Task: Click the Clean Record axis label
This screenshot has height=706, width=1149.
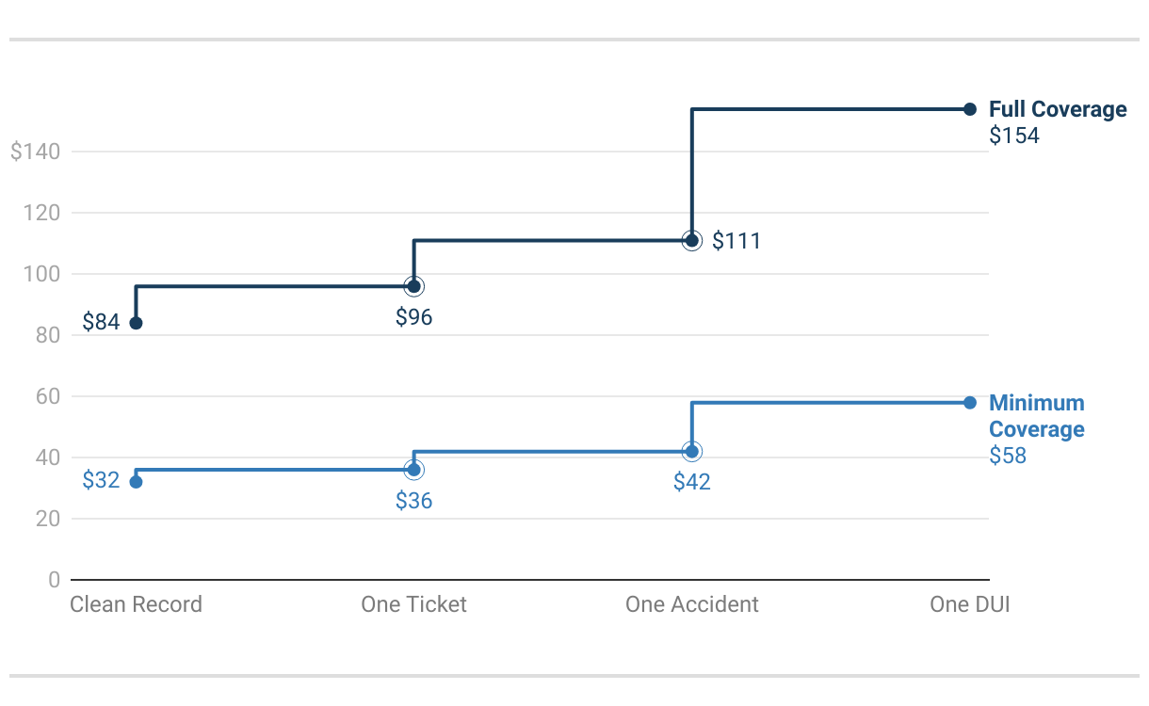Action: click(x=136, y=604)
